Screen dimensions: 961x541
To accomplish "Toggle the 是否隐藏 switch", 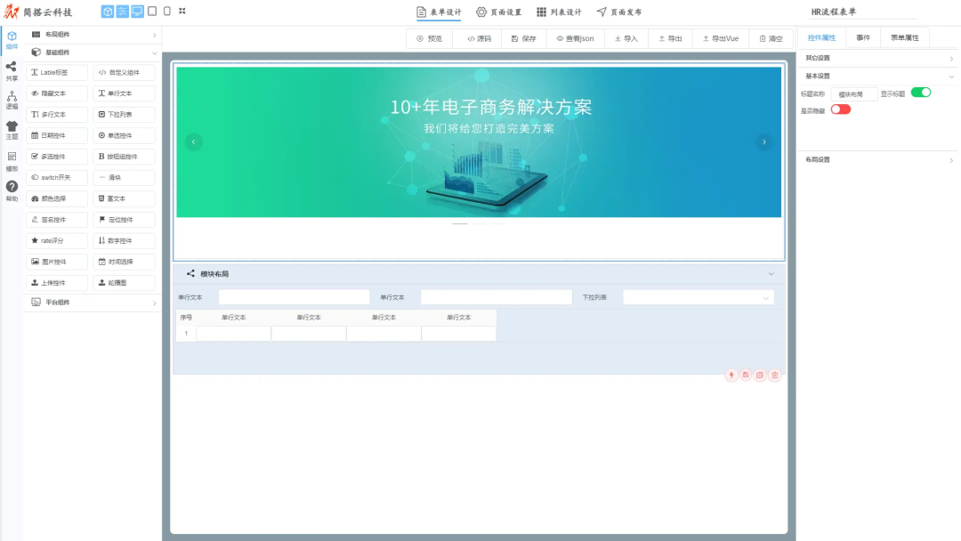I will click(x=840, y=109).
